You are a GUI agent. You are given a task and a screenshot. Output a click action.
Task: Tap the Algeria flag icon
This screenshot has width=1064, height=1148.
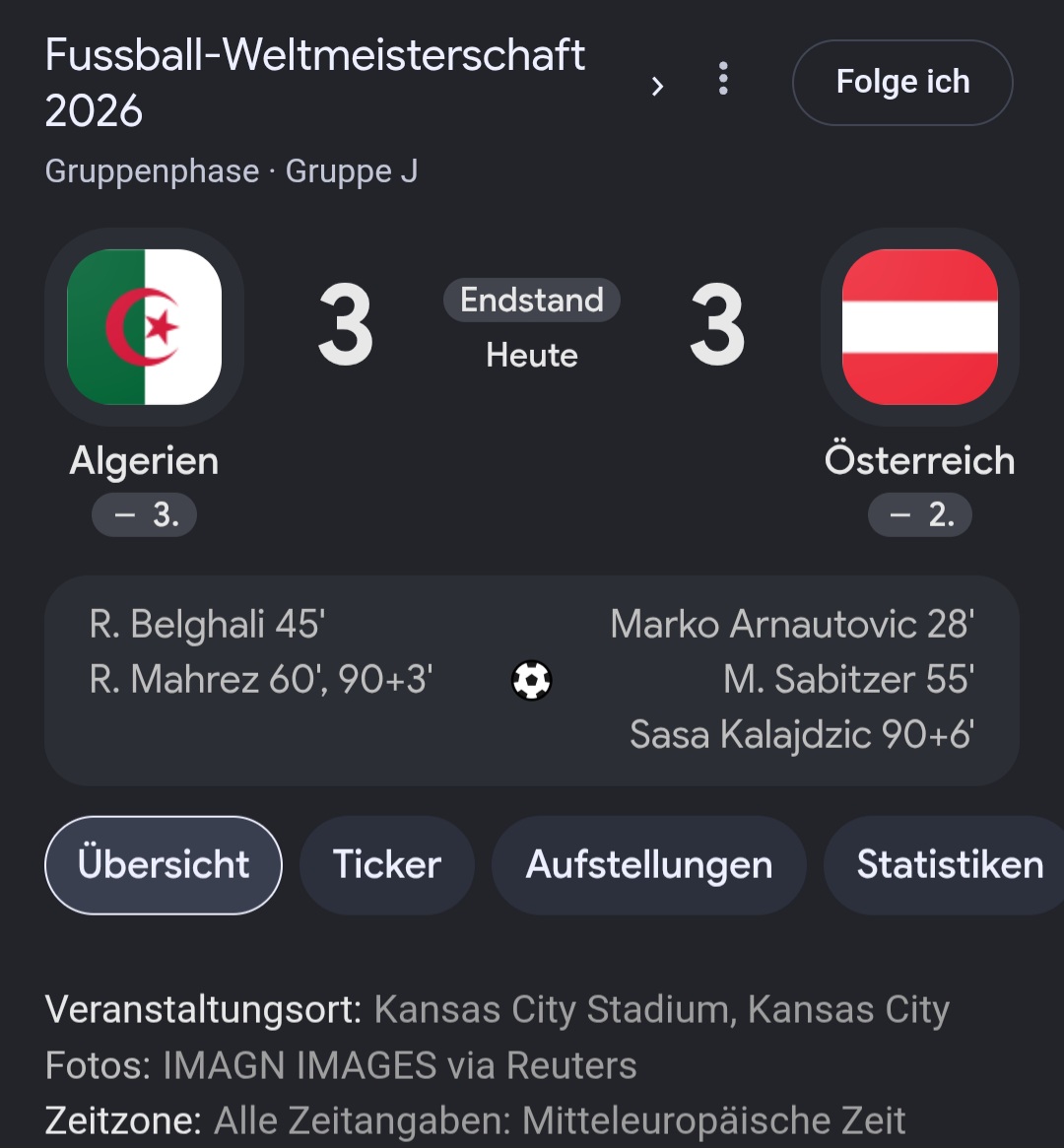[144, 326]
